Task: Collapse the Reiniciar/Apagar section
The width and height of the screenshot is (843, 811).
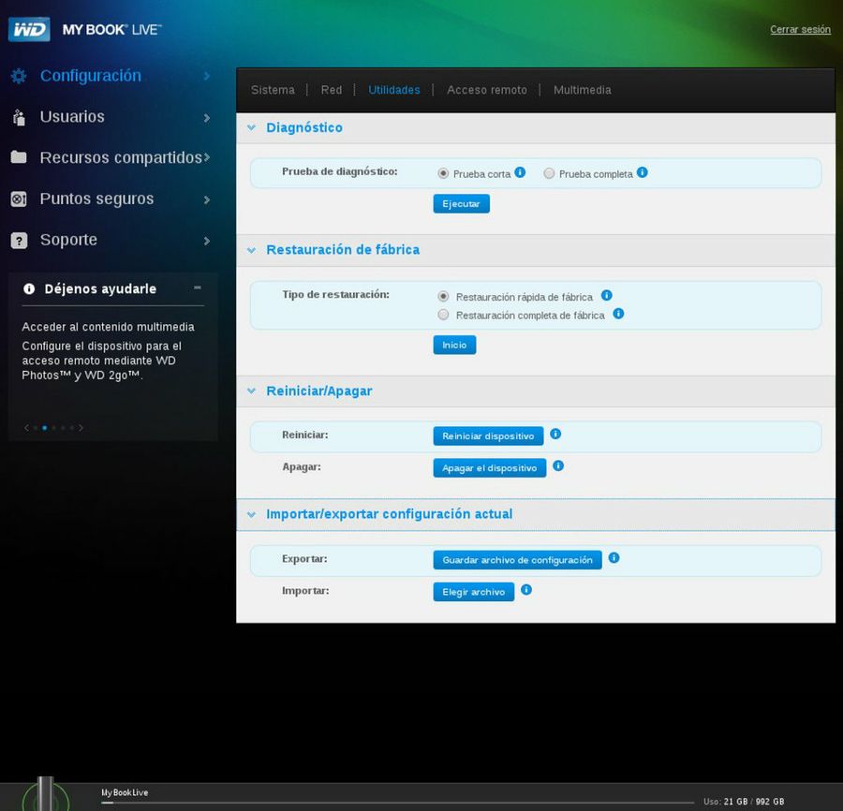Action: (251, 391)
